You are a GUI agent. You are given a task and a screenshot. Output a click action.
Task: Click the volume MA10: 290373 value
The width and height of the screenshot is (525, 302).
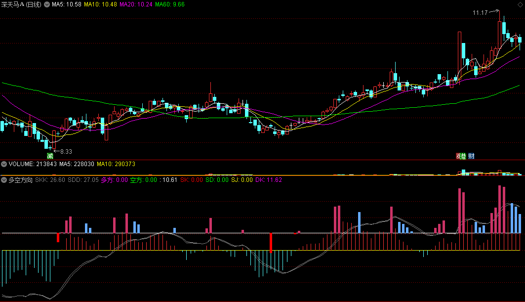tap(116, 164)
